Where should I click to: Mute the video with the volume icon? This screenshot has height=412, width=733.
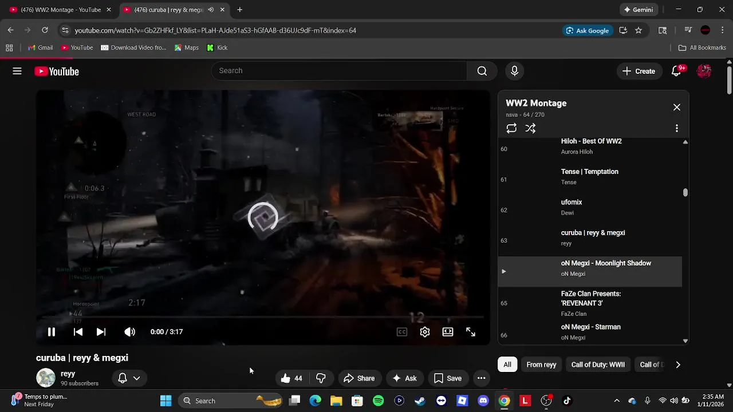point(130,332)
